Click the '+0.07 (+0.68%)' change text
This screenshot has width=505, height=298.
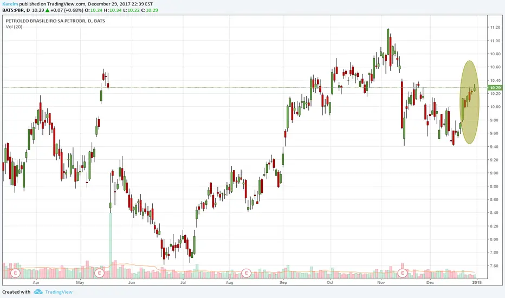tap(67, 10)
